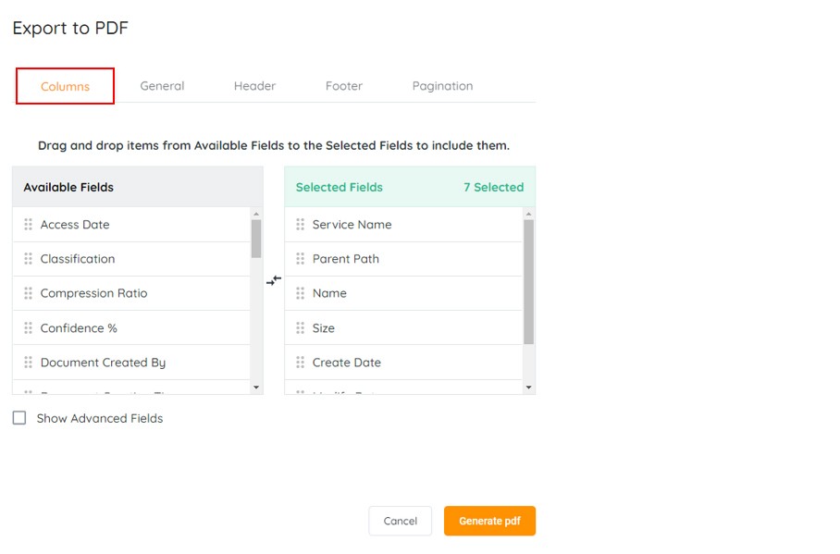Click drag handle icon beside Service Name
This screenshot has height=554, width=840.
(301, 225)
